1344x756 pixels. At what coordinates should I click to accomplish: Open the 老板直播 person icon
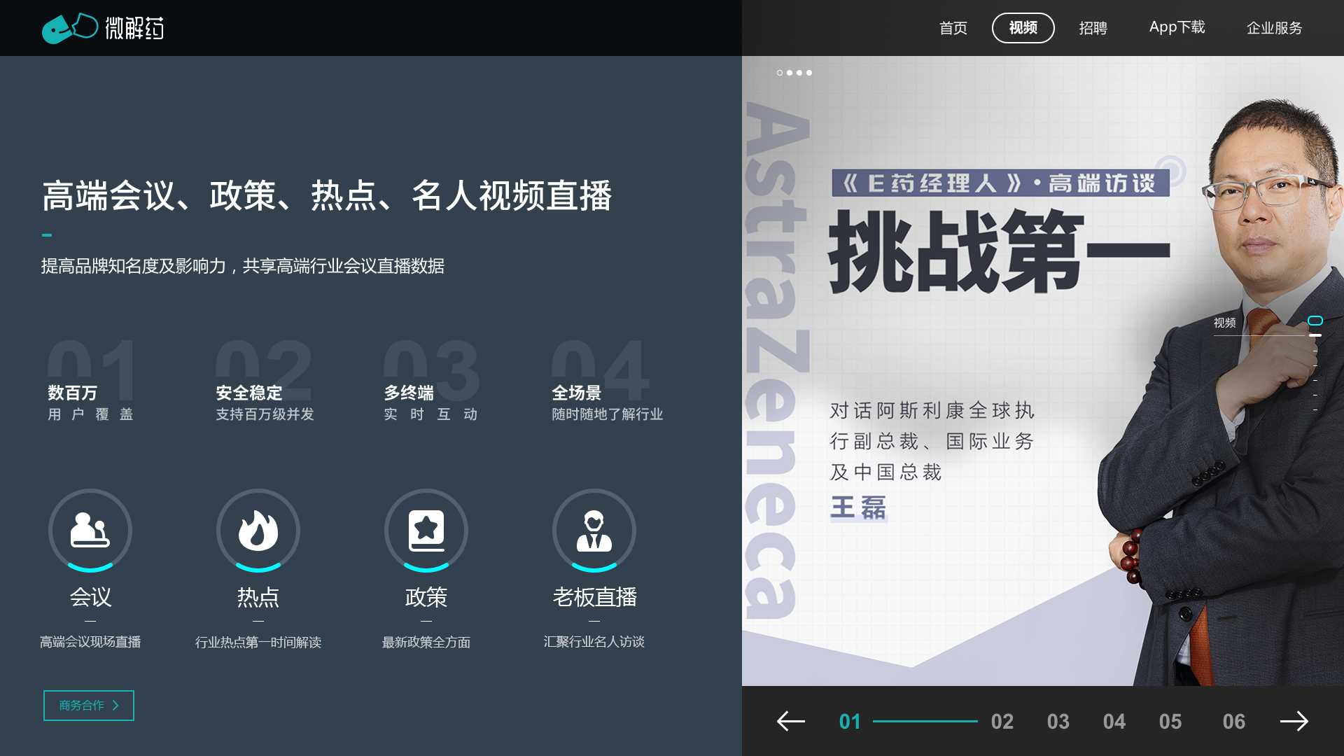click(x=594, y=530)
